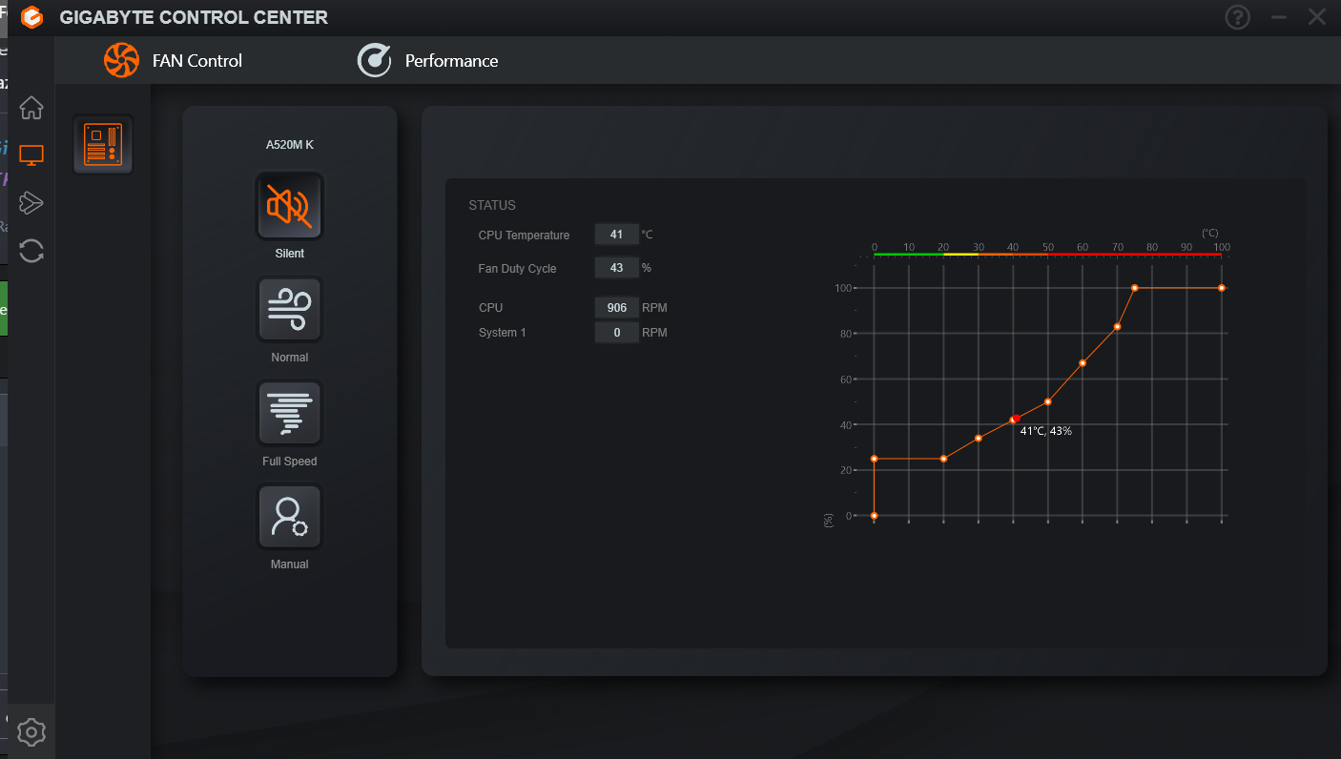1341x759 pixels.
Task: Set fans to Full Speed mode
Action: point(289,413)
